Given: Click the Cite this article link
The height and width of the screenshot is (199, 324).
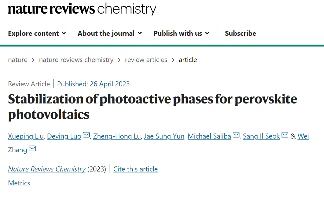Looking at the screenshot, I should tap(136, 169).
